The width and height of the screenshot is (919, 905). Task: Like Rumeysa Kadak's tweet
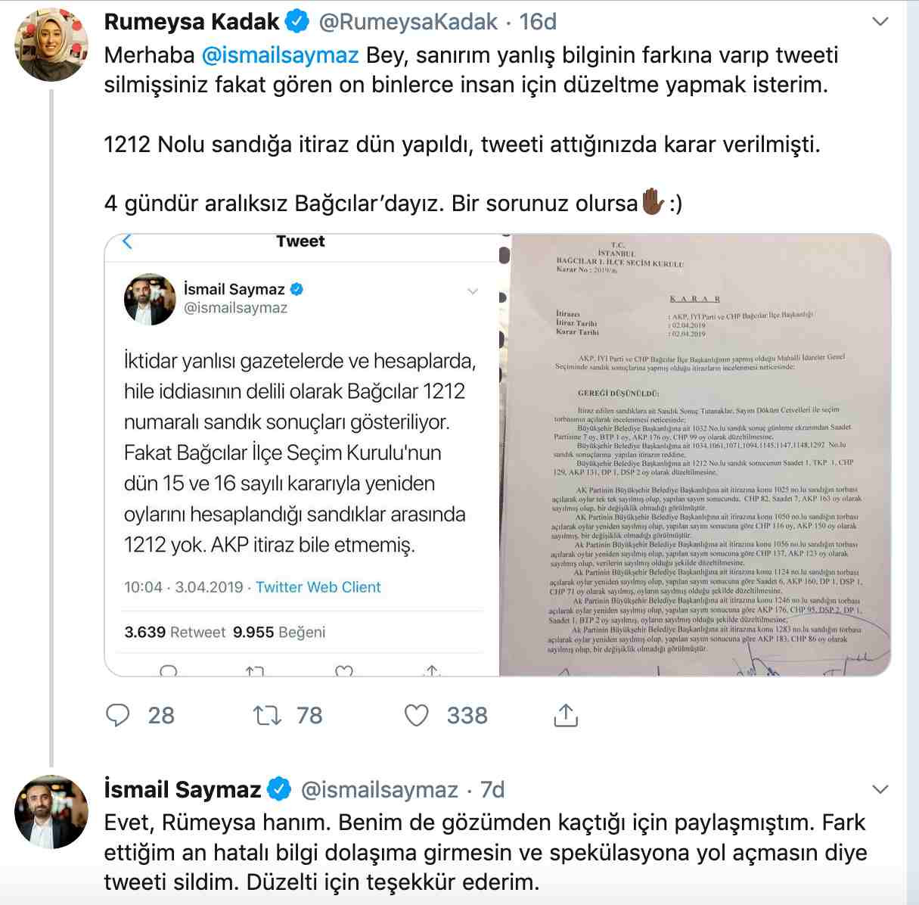[x=417, y=715]
